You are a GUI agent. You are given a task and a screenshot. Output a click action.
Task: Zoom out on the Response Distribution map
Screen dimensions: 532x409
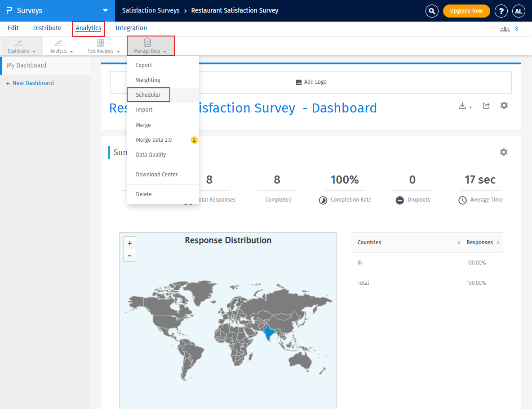129,256
